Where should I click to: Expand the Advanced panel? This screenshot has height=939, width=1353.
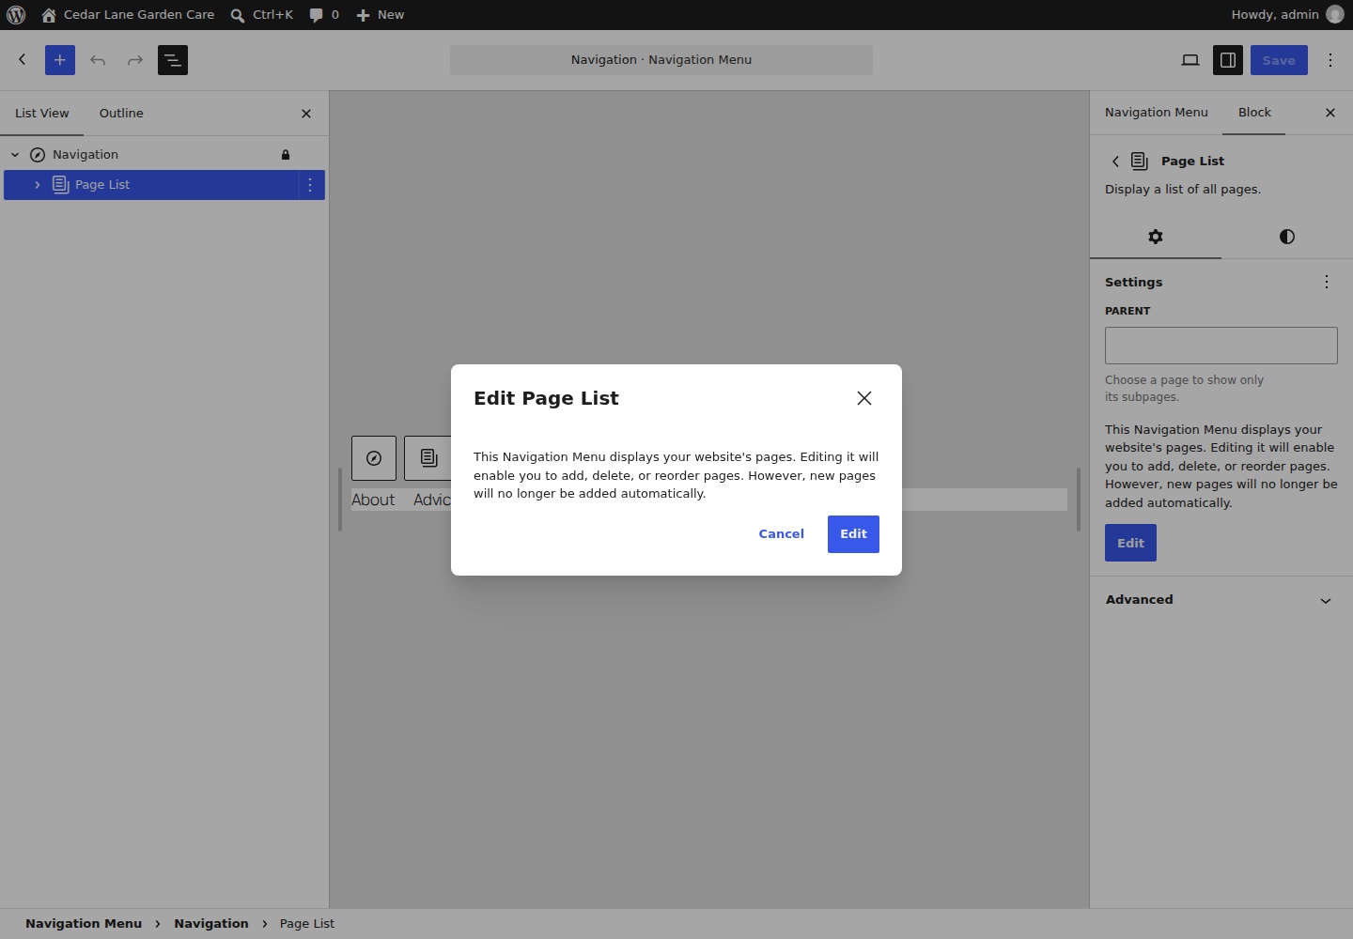1221,600
